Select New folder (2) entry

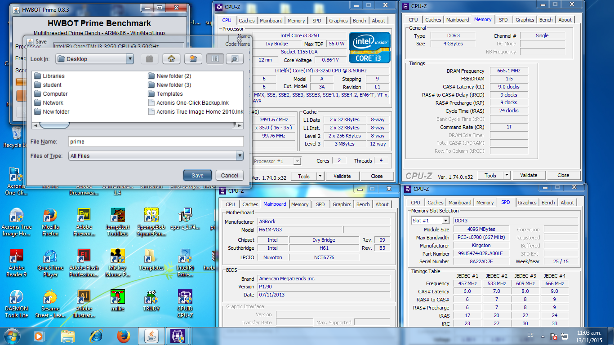[169, 76]
